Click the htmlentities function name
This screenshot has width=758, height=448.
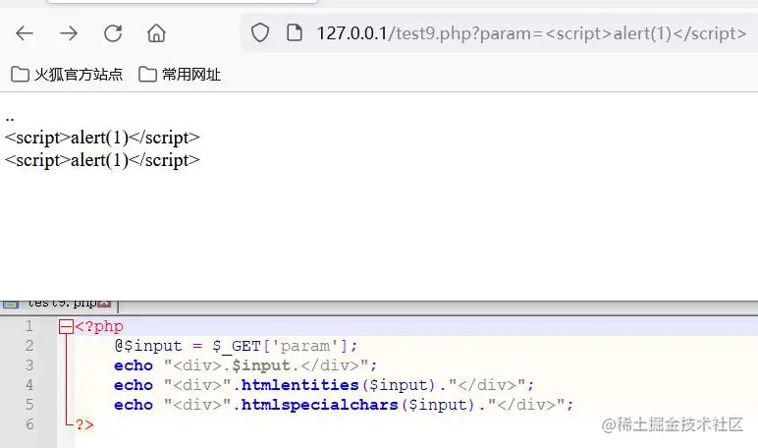(299, 385)
